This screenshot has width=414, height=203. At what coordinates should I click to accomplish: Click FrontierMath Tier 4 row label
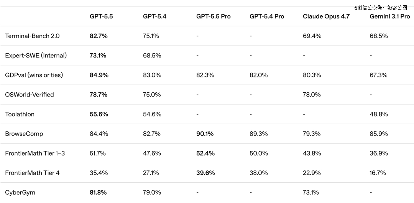(x=32, y=173)
